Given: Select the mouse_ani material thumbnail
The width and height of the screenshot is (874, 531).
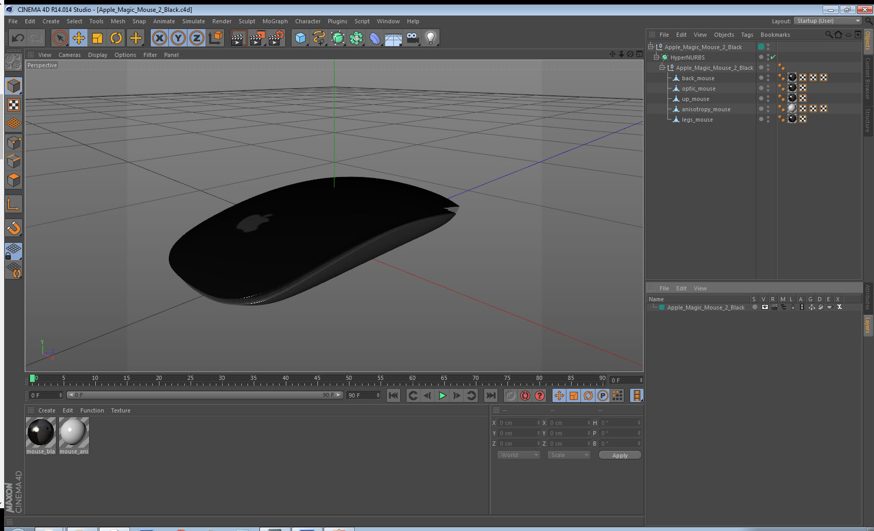Looking at the screenshot, I should (x=74, y=432).
